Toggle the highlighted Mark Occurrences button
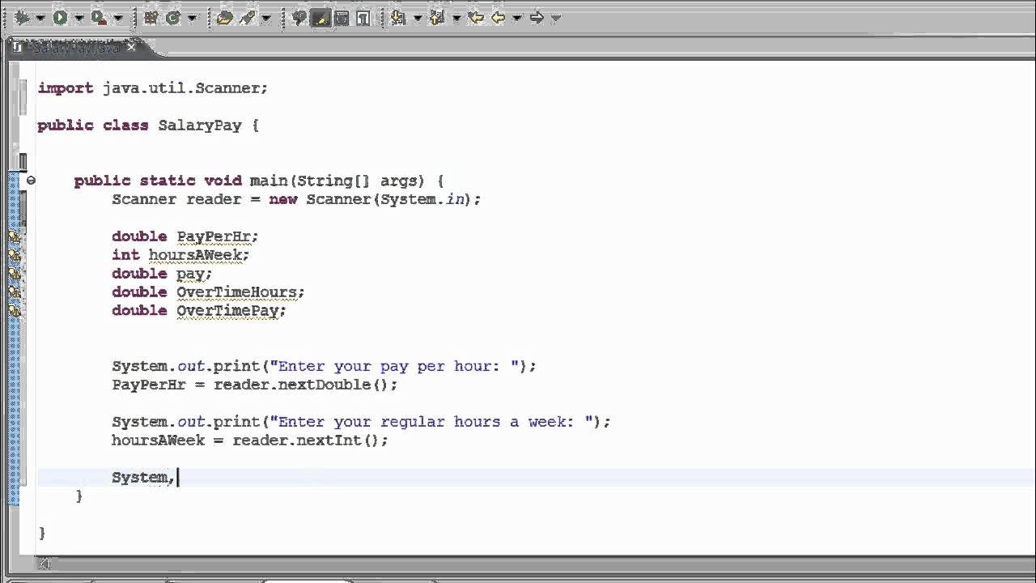This screenshot has height=583, width=1036. (321, 17)
